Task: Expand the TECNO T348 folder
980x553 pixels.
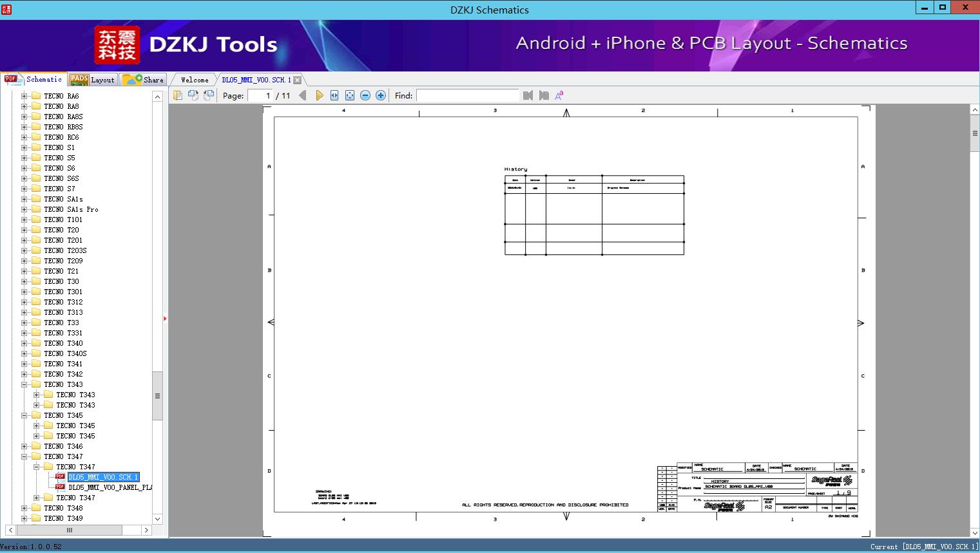Action: [x=24, y=508]
